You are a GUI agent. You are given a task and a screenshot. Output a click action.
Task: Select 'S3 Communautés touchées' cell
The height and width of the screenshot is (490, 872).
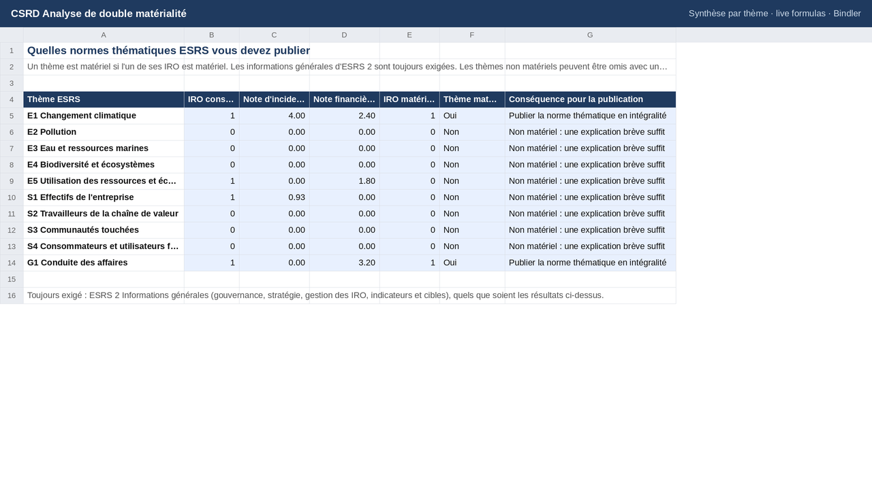click(x=104, y=230)
